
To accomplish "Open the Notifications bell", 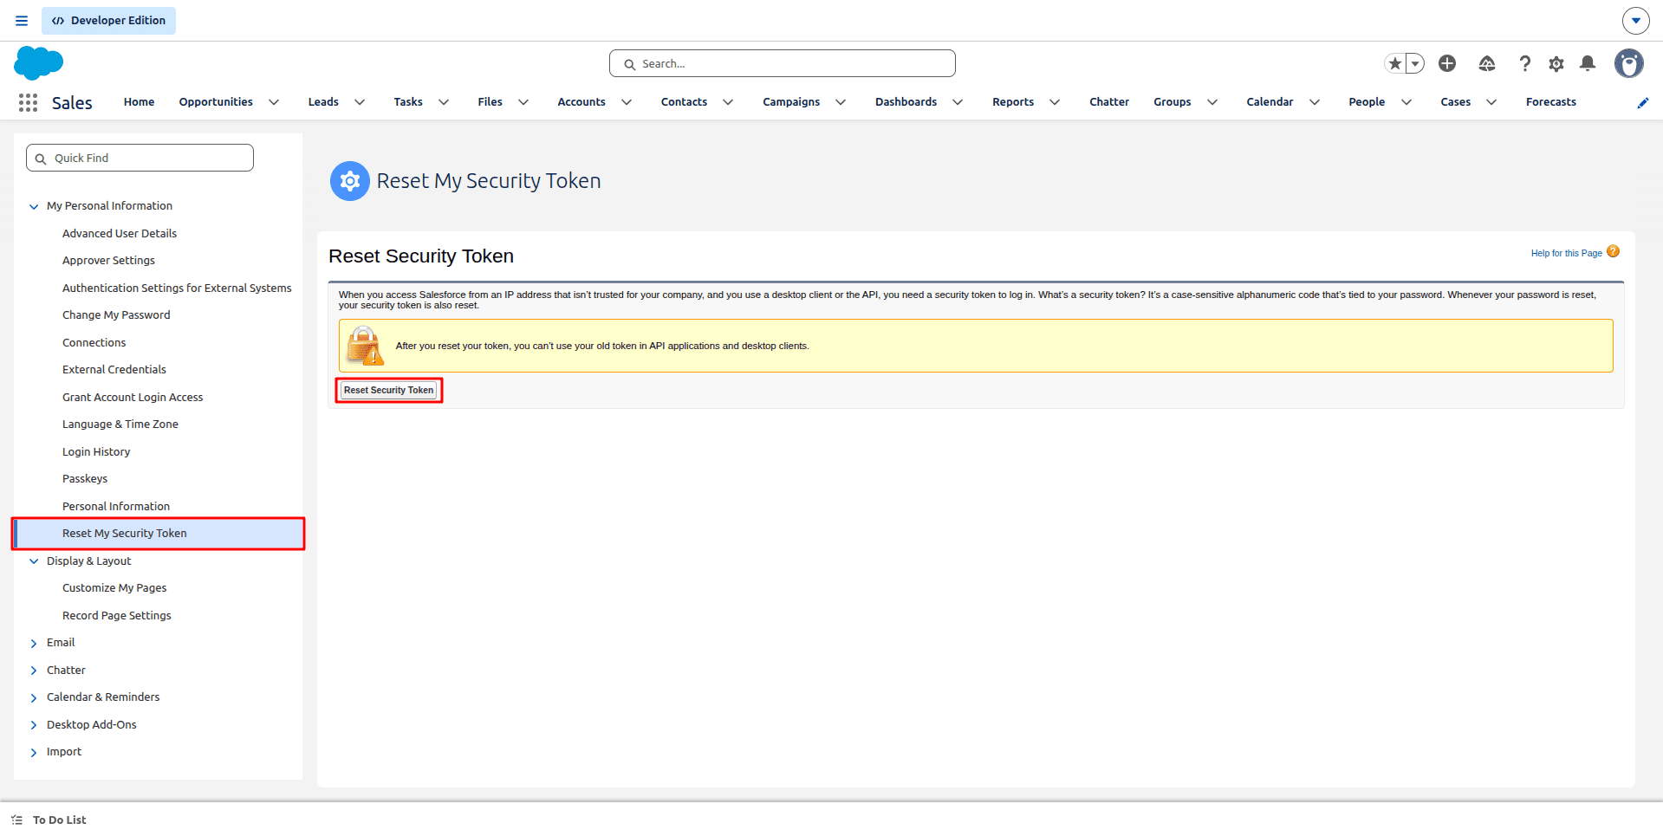I will click(1588, 63).
